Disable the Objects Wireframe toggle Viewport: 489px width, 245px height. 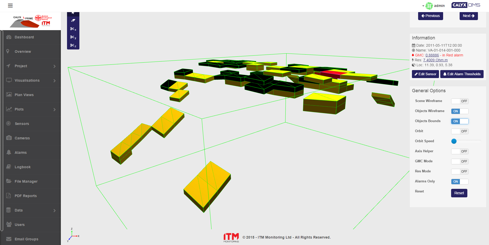(x=460, y=111)
